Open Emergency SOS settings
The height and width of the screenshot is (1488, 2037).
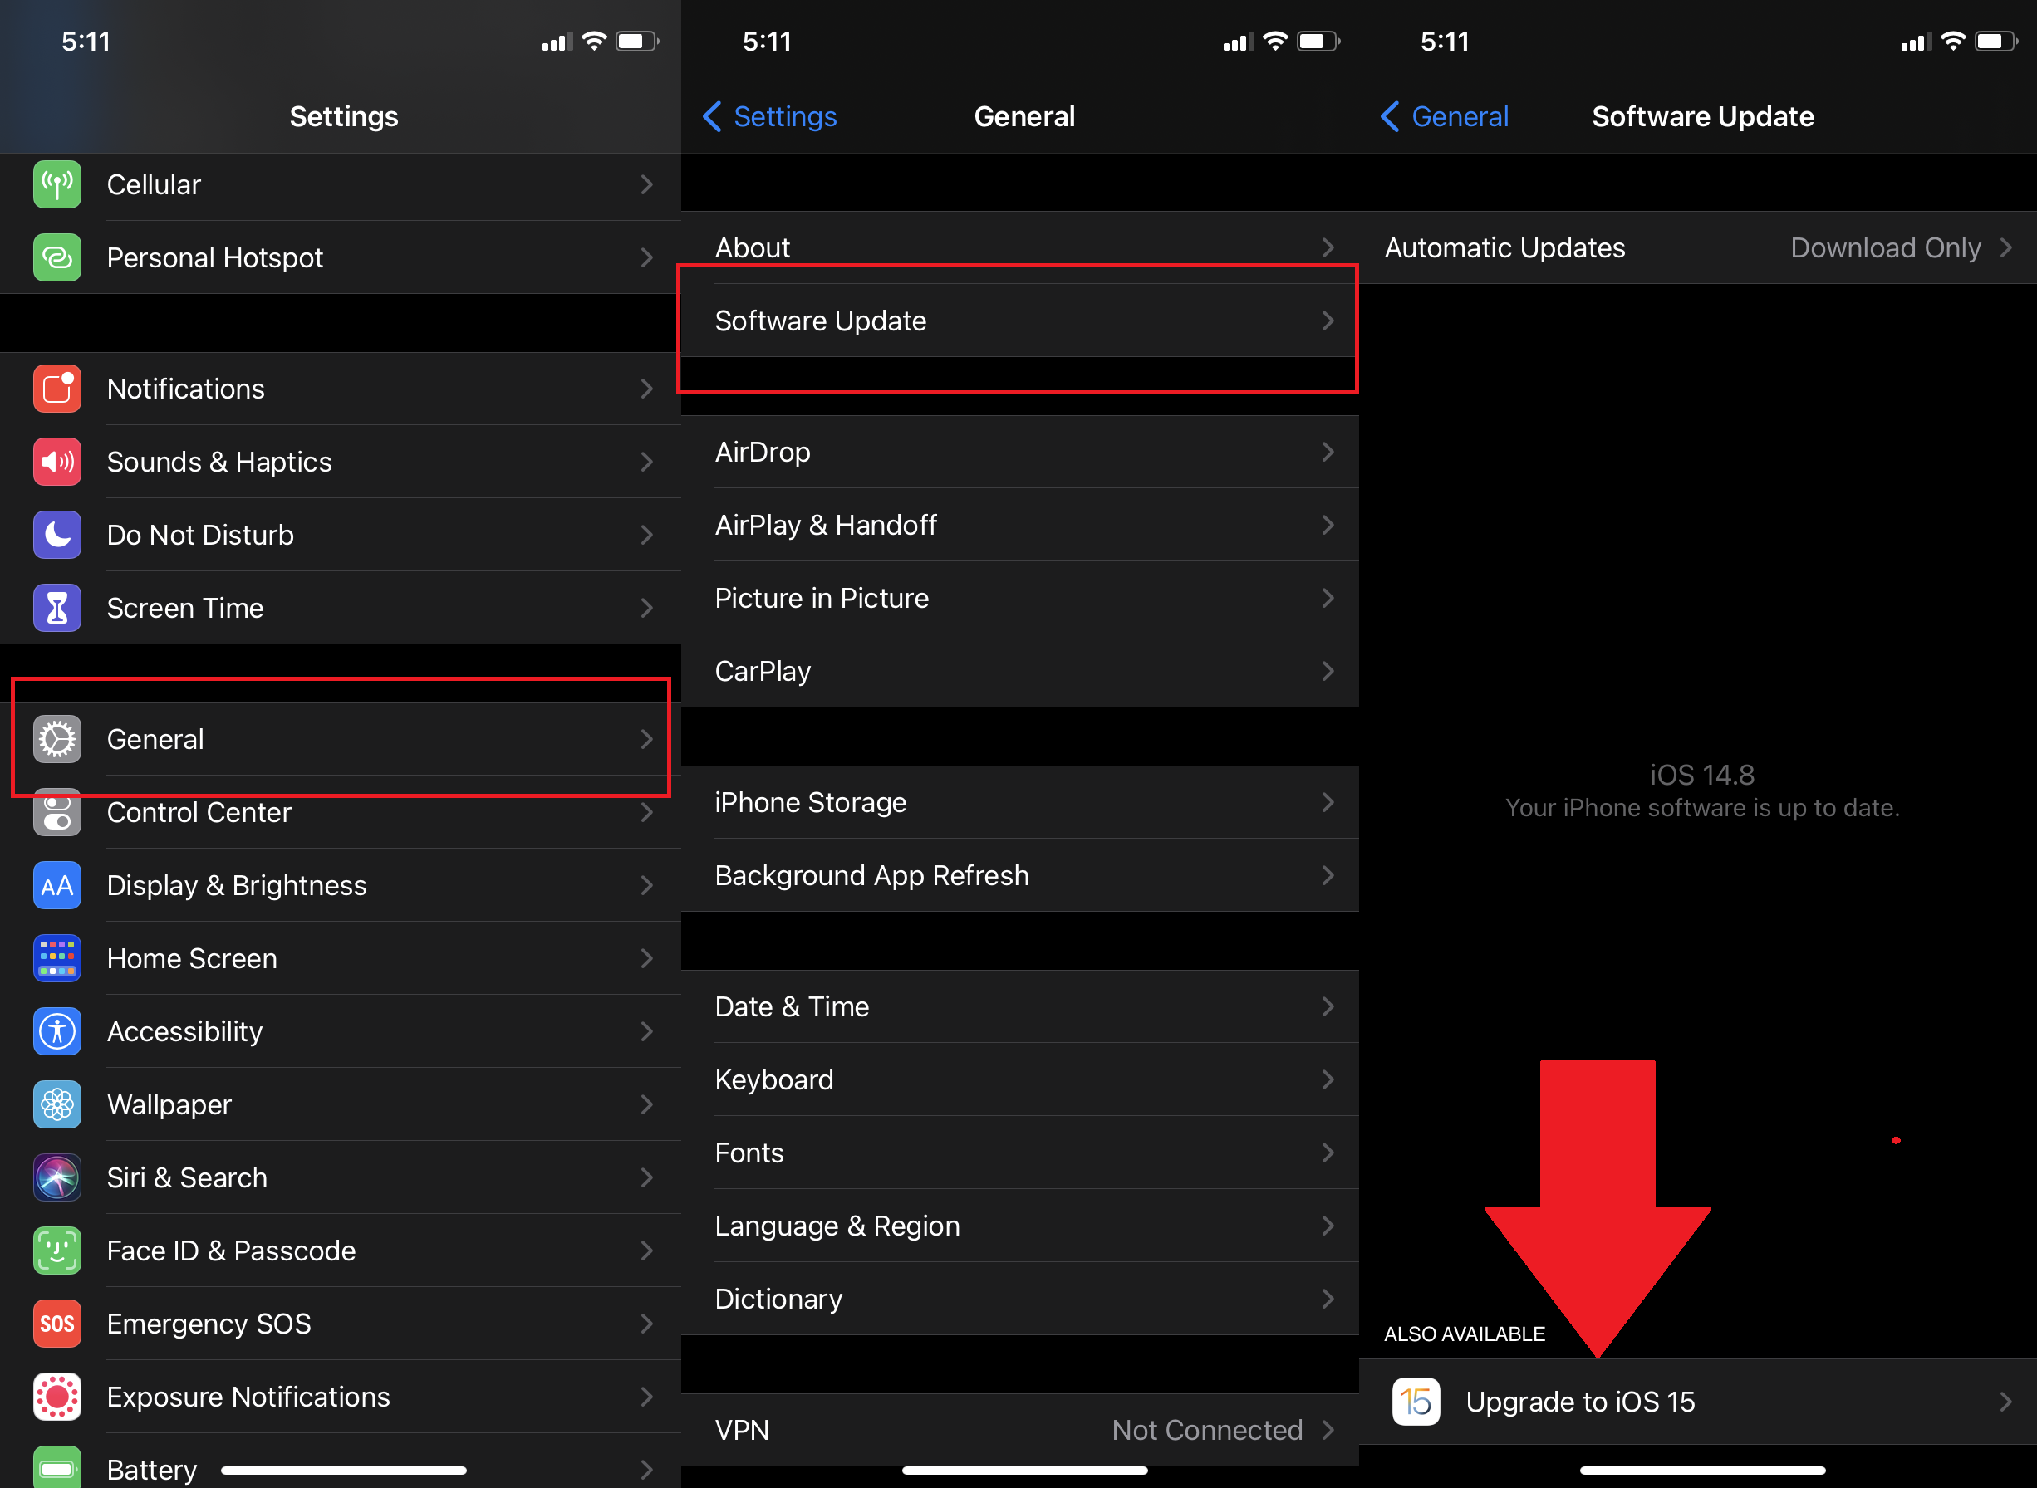(338, 1320)
